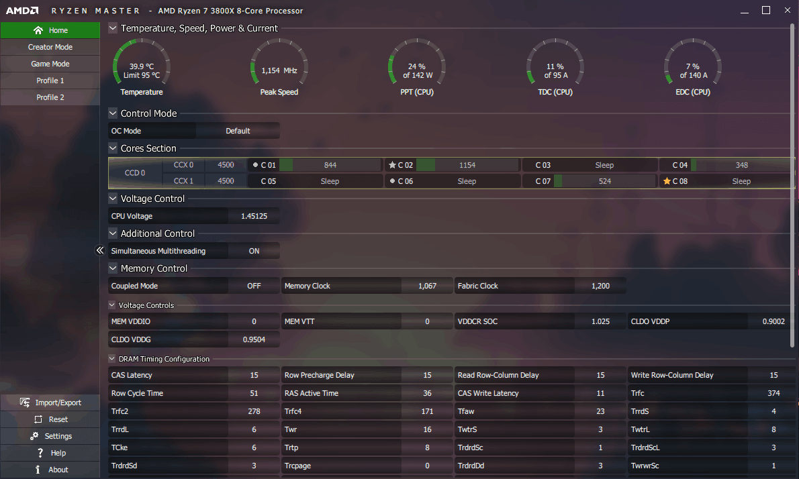Collapse the Control Mode section
This screenshot has height=479, width=799.
(113, 113)
